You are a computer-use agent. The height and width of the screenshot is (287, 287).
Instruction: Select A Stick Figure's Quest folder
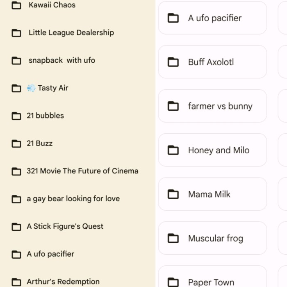point(65,226)
